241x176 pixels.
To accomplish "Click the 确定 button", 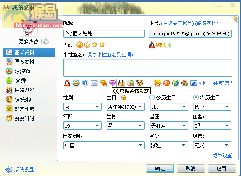I will coord(160,169).
